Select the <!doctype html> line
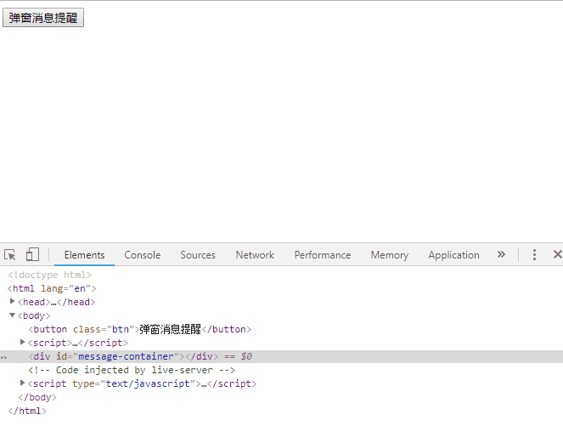Screen dimensions: 563x443 click(49, 275)
